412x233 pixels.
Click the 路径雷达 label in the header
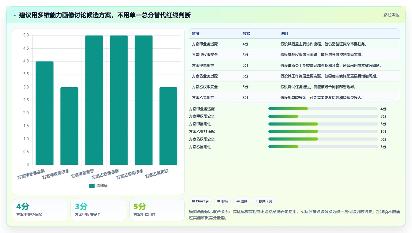pos(391,15)
